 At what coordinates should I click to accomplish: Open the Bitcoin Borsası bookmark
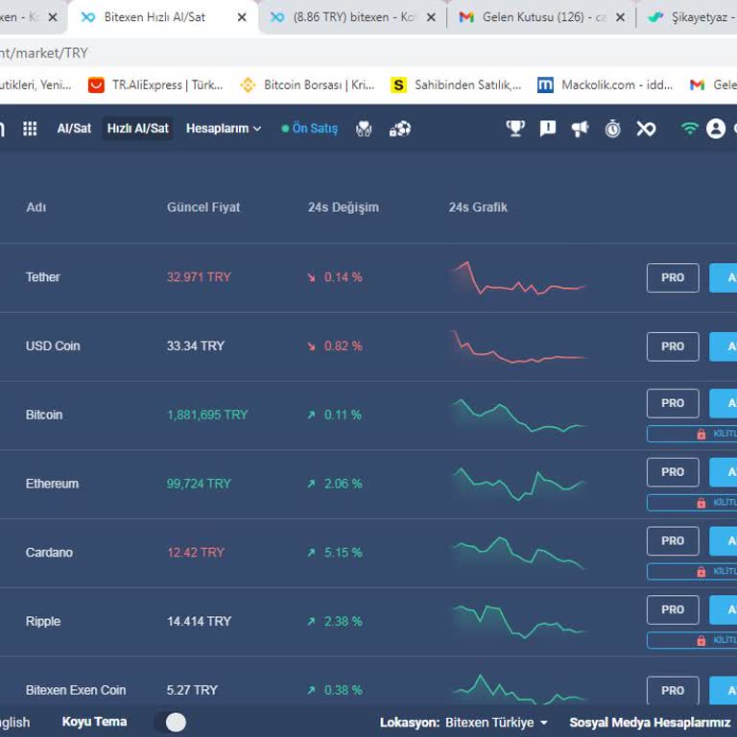click(x=307, y=85)
